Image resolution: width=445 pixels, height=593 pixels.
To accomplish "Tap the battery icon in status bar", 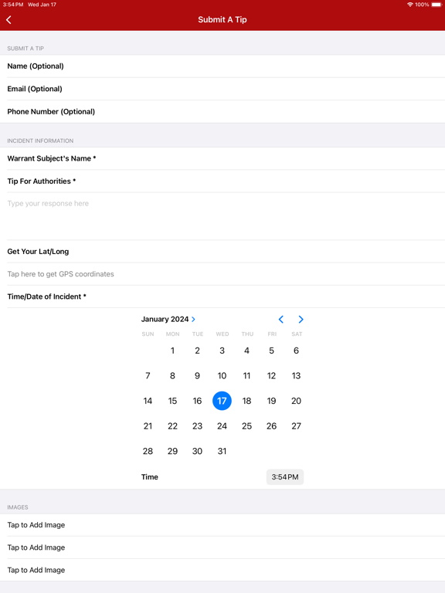I will point(437,5).
